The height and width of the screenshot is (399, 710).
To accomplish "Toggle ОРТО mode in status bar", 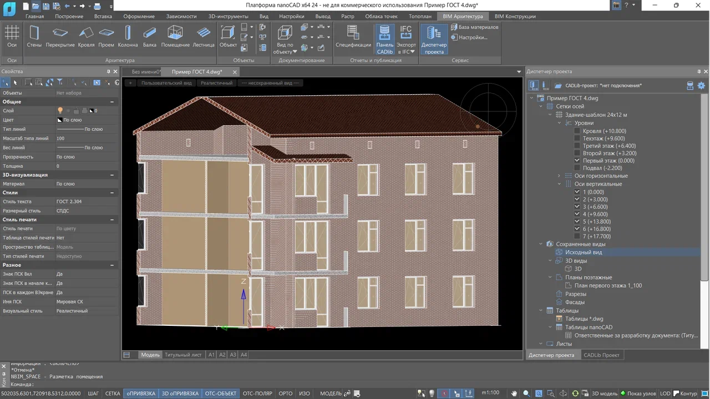I will (x=285, y=393).
